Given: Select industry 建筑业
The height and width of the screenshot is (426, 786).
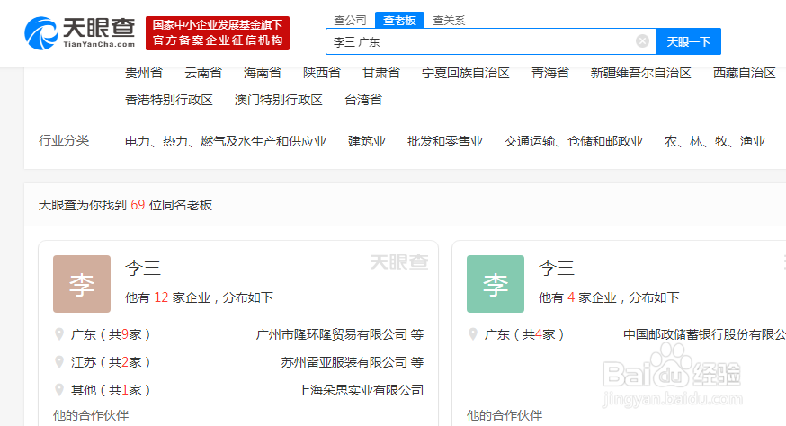Looking at the screenshot, I should pyautogui.click(x=367, y=141).
